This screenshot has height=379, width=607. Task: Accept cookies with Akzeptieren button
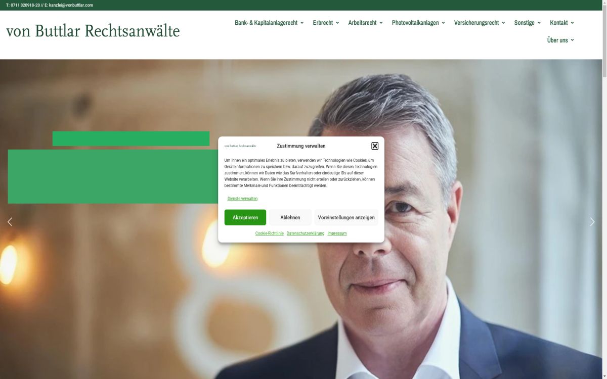[x=245, y=217]
